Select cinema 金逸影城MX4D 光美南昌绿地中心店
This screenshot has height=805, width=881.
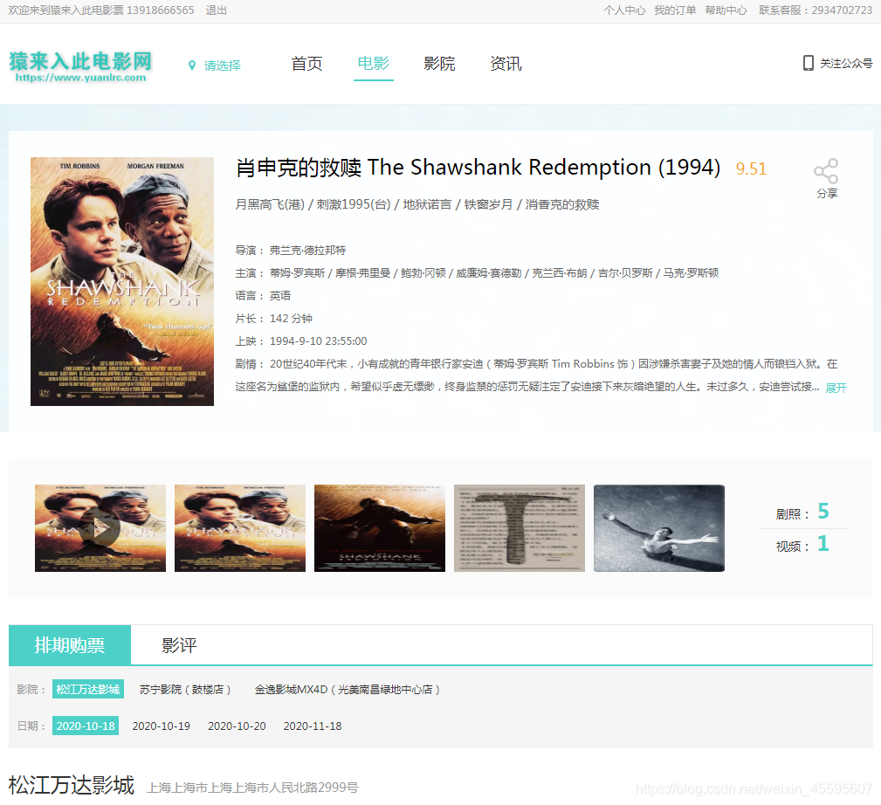pyautogui.click(x=347, y=689)
